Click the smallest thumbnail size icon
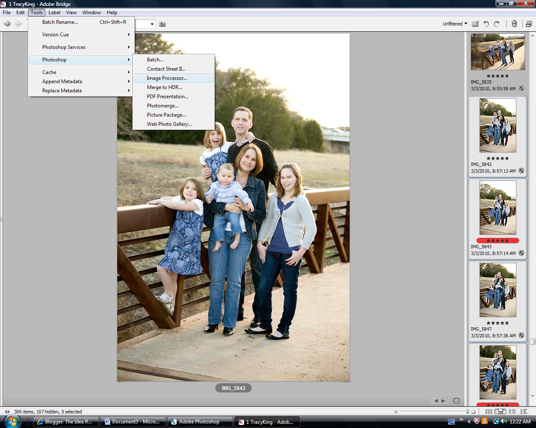Screen dimensions: 536x428 pos(396,412)
